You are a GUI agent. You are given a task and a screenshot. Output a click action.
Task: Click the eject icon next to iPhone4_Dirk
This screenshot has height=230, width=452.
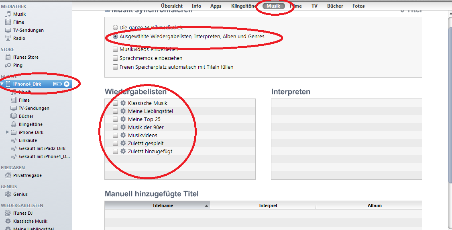(x=67, y=84)
